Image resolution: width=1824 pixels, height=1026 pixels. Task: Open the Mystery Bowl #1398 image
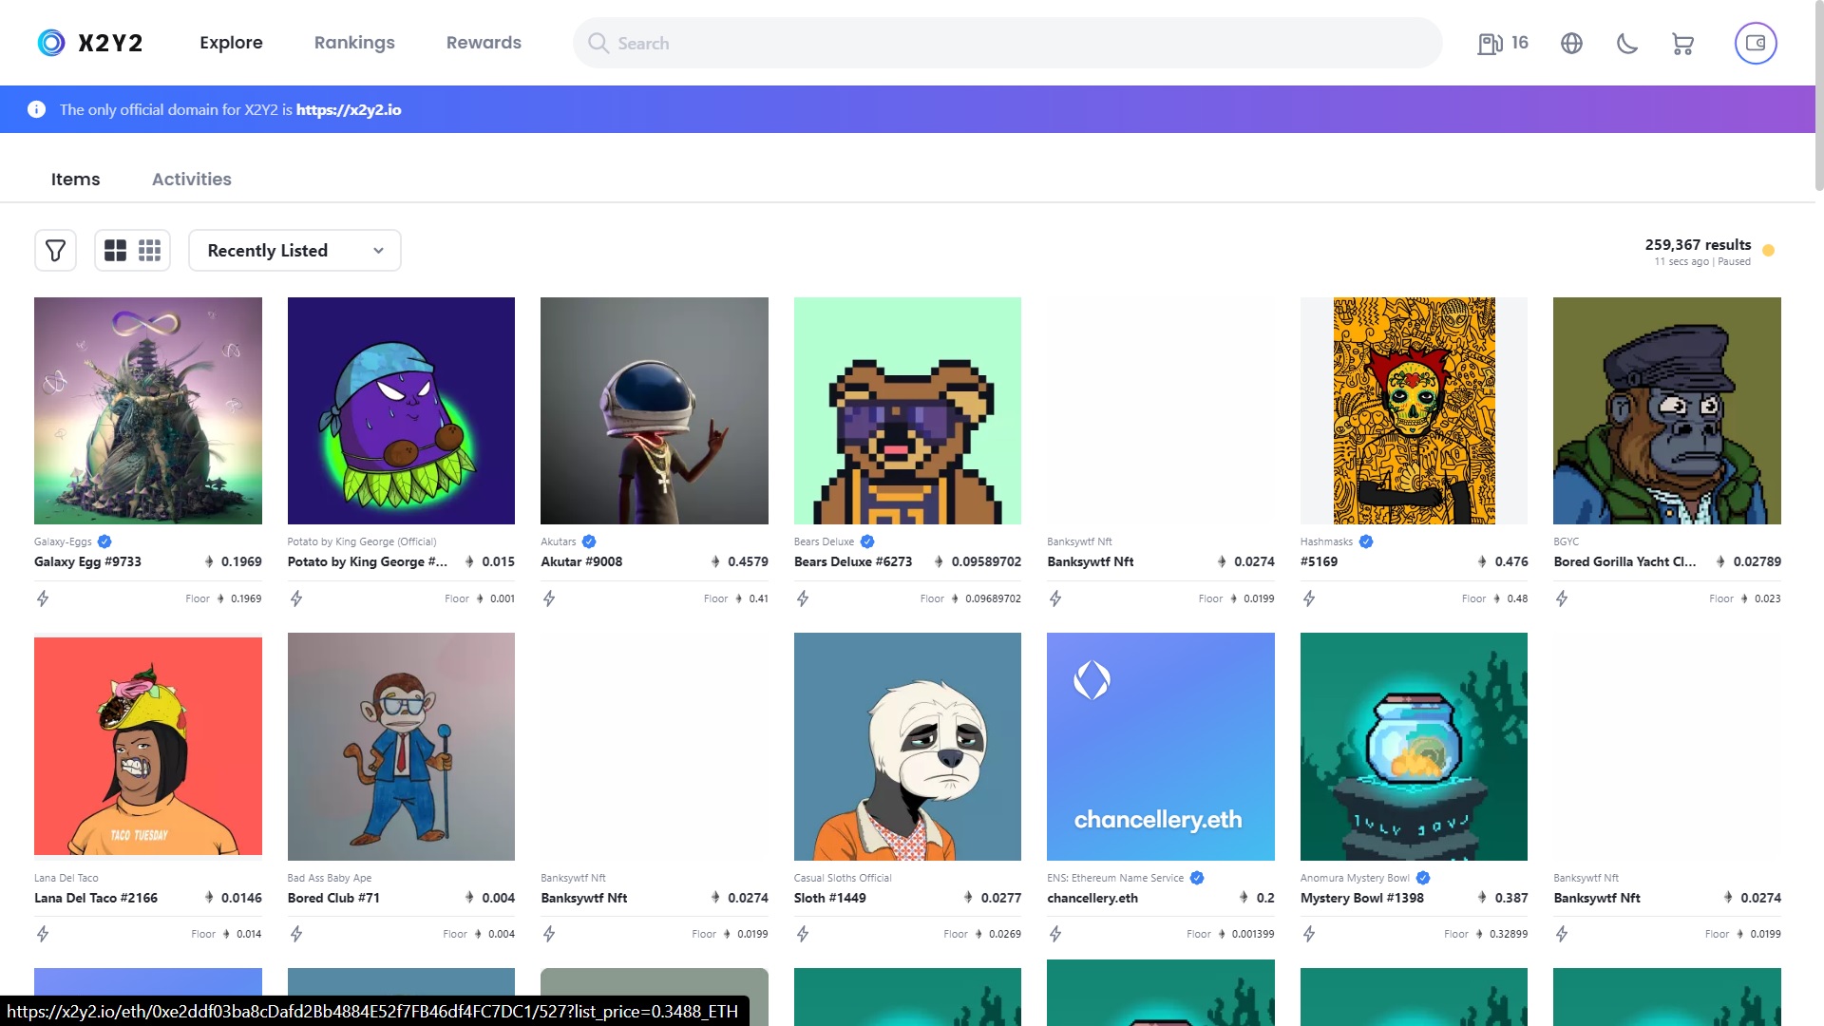tap(1414, 747)
